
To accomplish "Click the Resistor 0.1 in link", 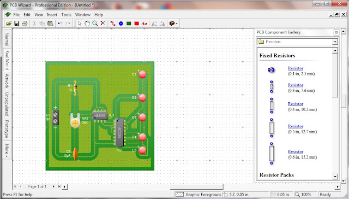I will [x=296, y=68].
